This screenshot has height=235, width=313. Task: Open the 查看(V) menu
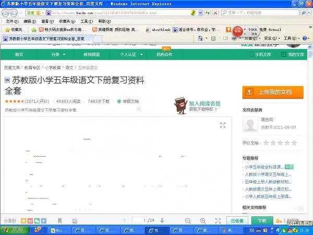click(47, 21)
